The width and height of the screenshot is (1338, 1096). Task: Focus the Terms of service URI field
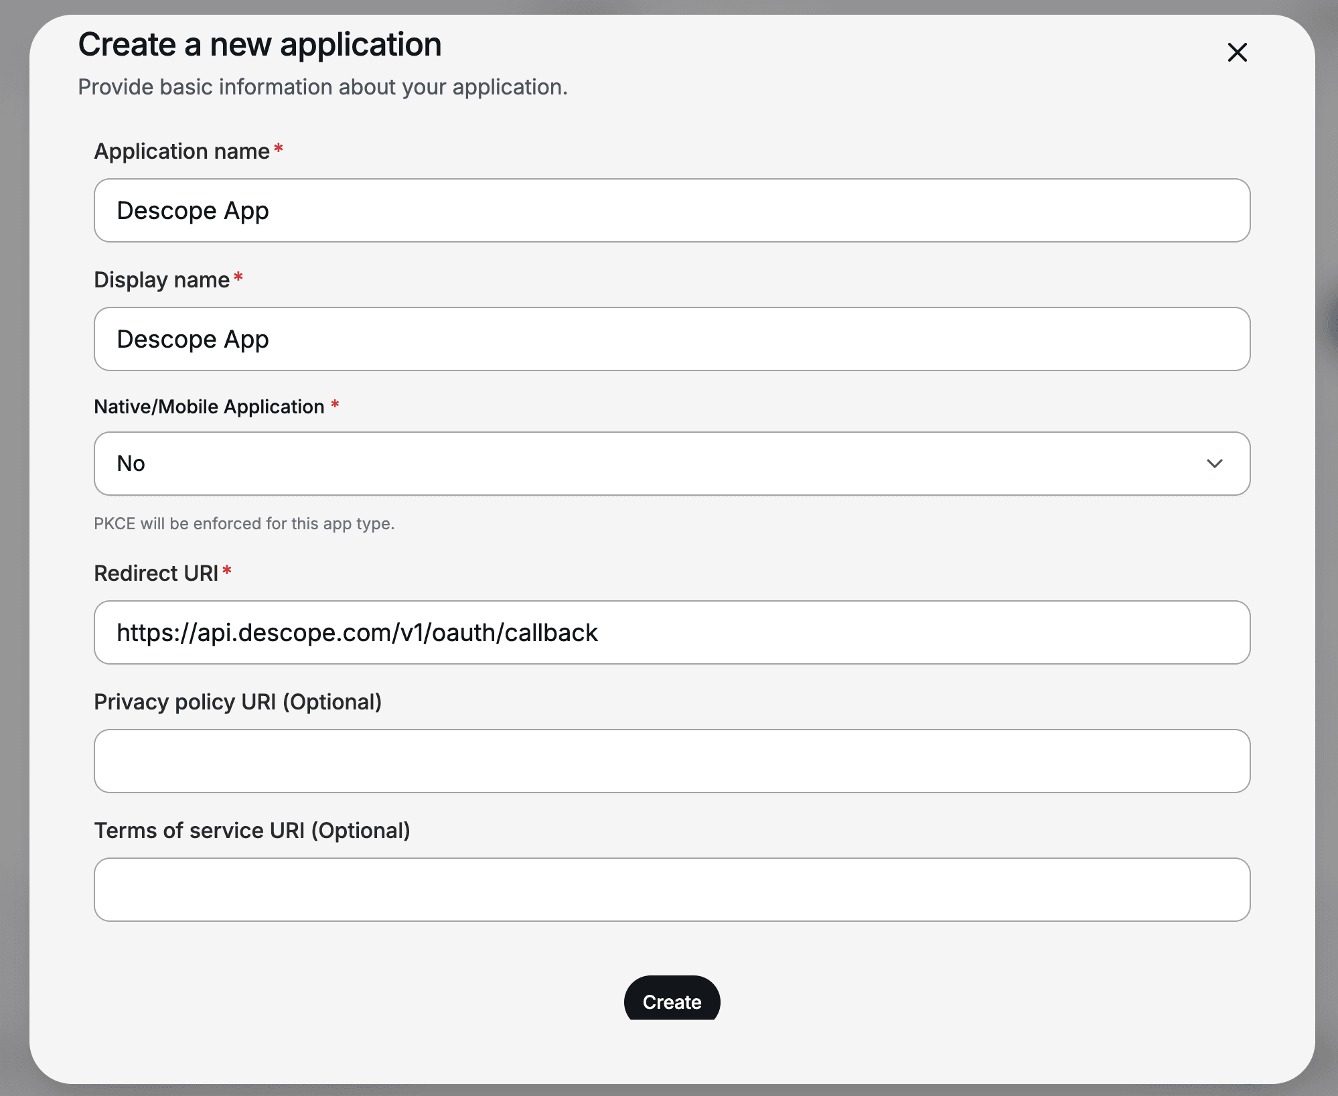[x=672, y=890]
